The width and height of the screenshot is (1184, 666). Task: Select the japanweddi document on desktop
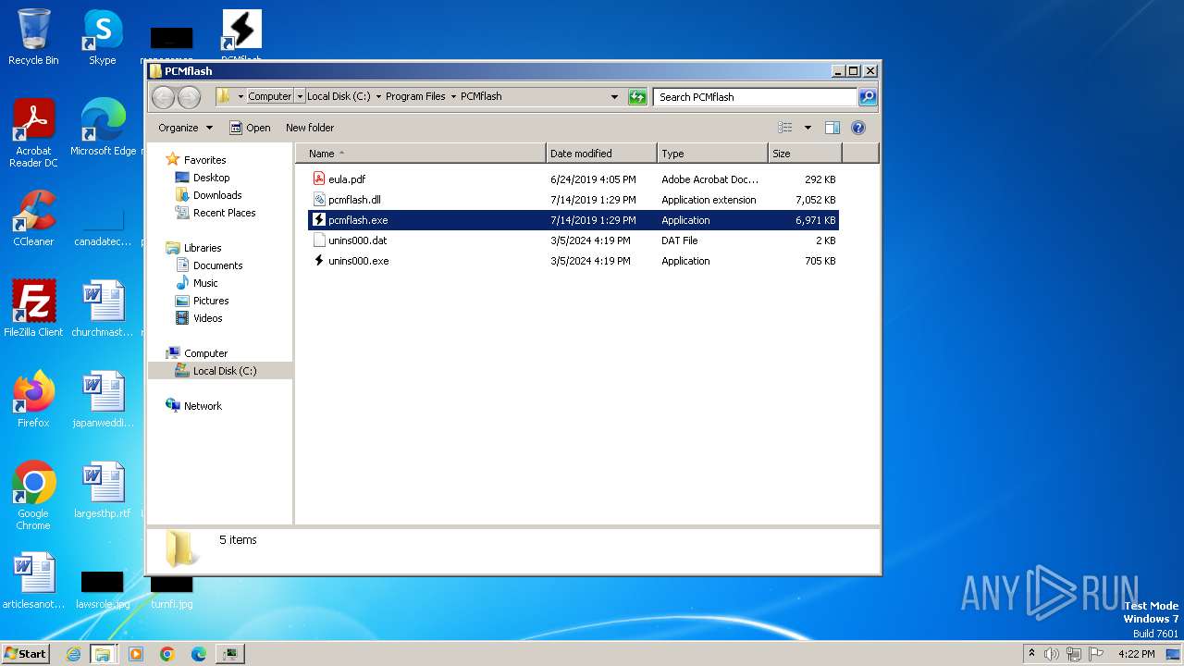coord(103,400)
